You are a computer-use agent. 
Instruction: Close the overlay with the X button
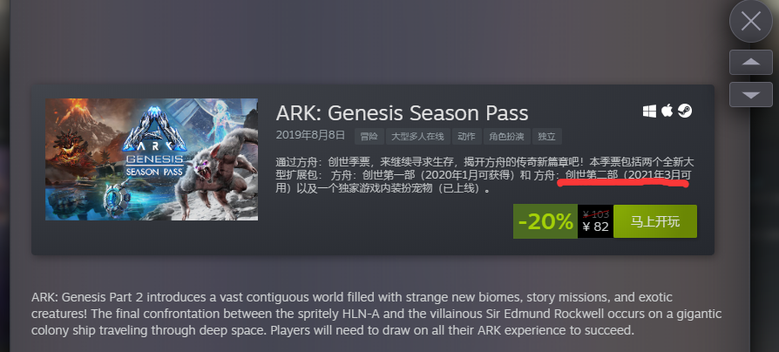click(x=751, y=21)
